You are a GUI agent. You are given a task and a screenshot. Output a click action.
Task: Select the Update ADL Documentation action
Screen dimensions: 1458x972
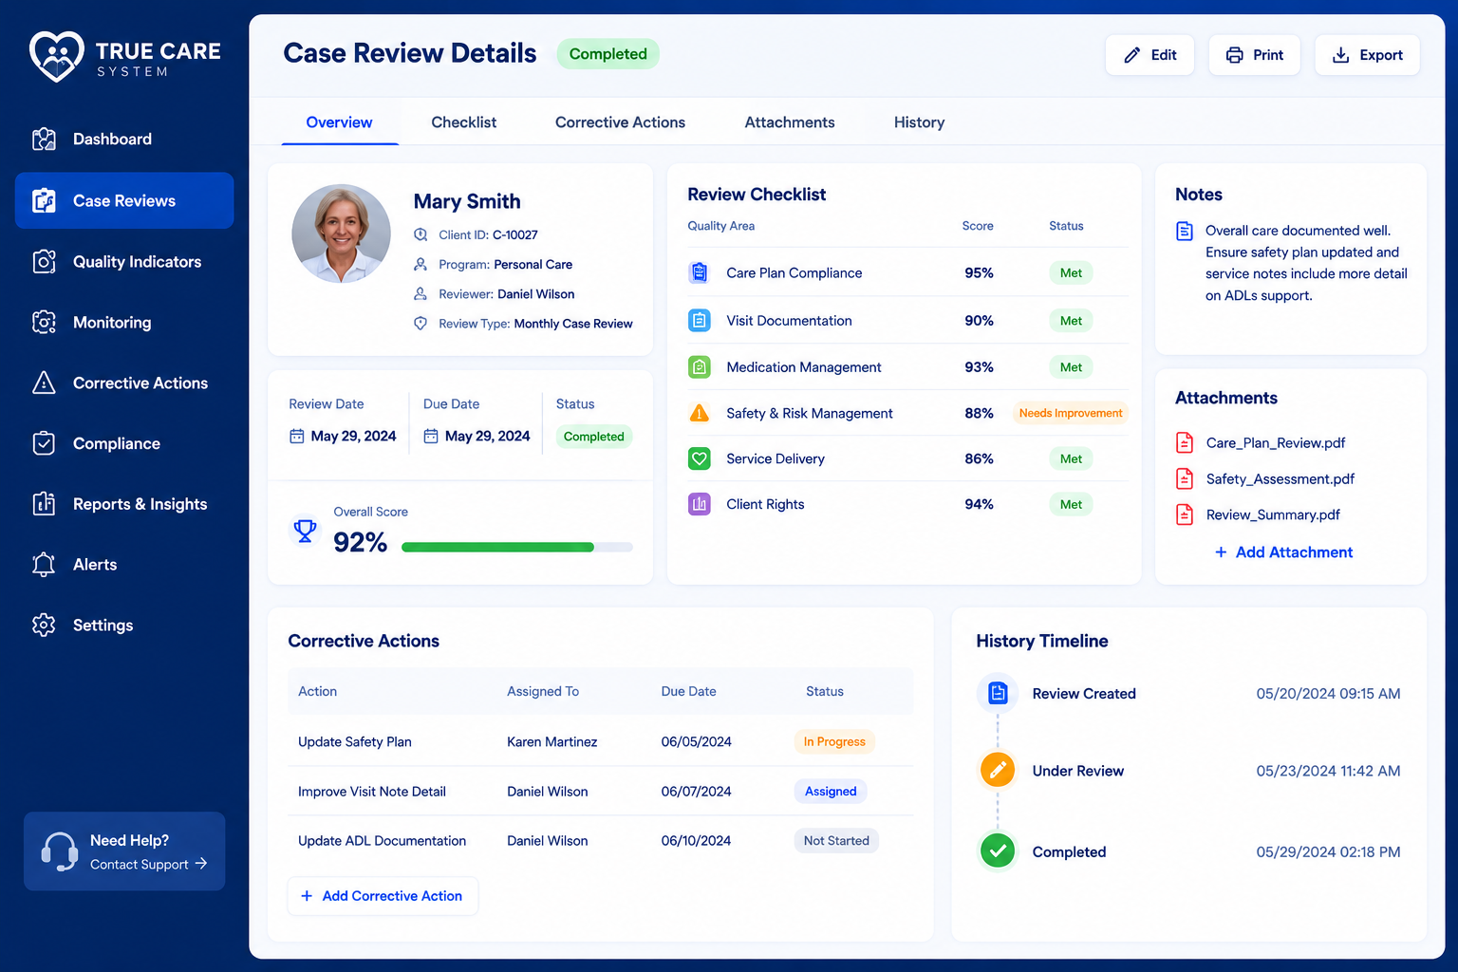click(x=382, y=841)
